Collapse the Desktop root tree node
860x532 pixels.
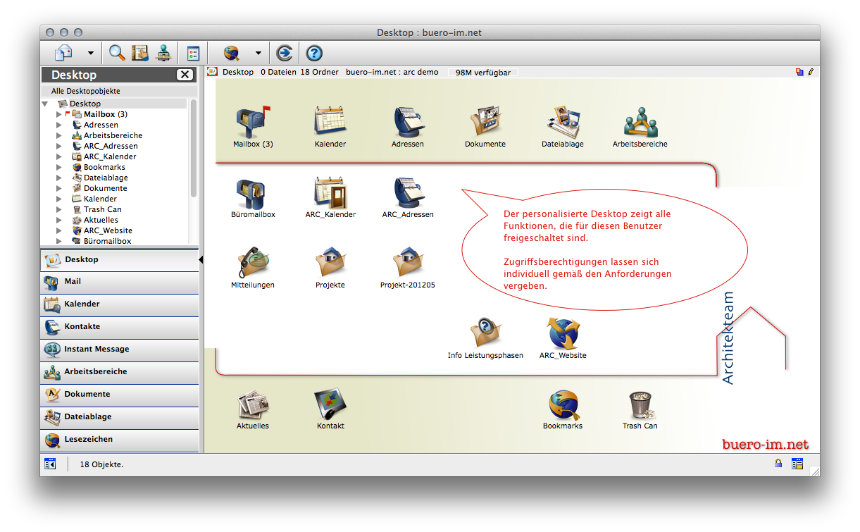coord(45,104)
